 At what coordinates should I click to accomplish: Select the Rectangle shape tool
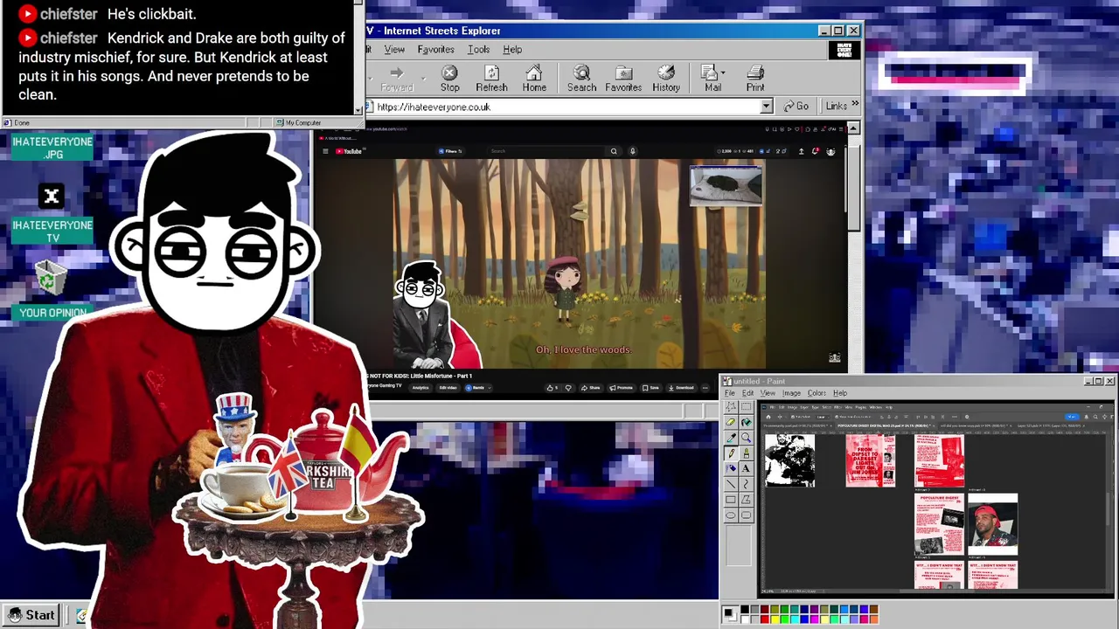click(731, 500)
